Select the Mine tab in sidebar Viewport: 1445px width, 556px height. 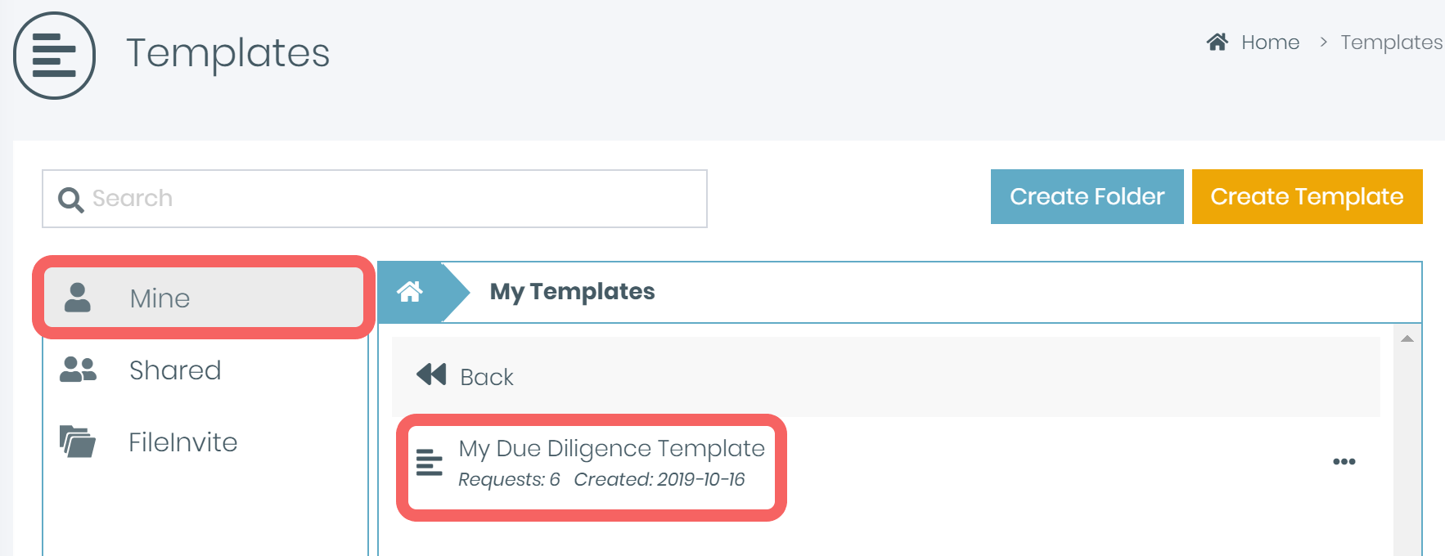click(160, 298)
